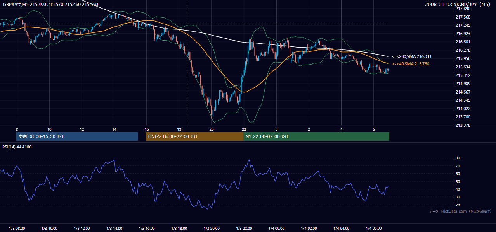Screen dimensions: 496x232
Task: Click the 200 SMA label showing 216.031
Action: click(411, 56)
